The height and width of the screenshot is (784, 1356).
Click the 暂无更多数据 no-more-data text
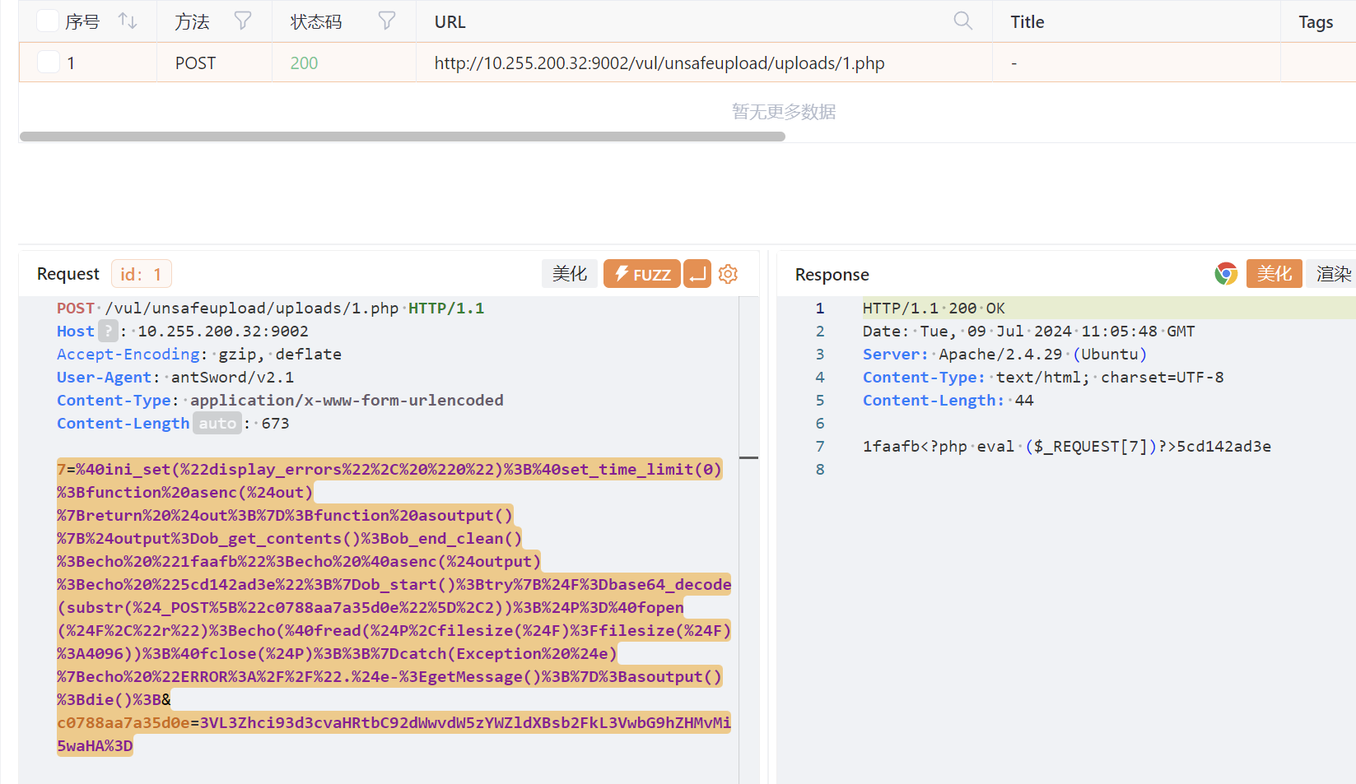click(x=784, y=111)
